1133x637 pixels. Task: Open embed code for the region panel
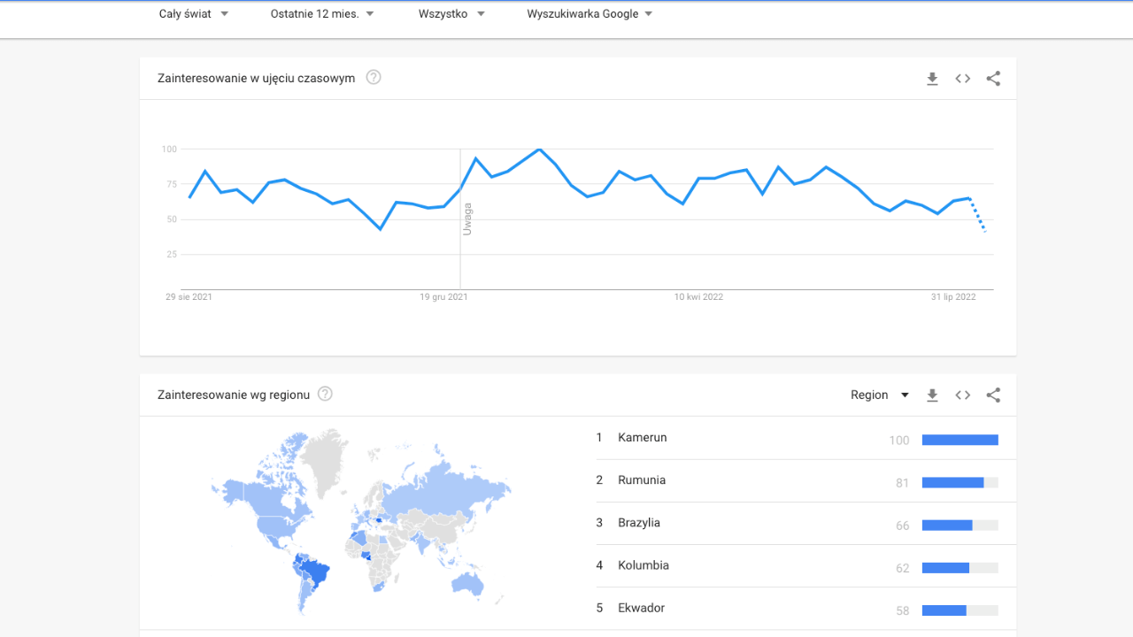click(x=963, y=395)
